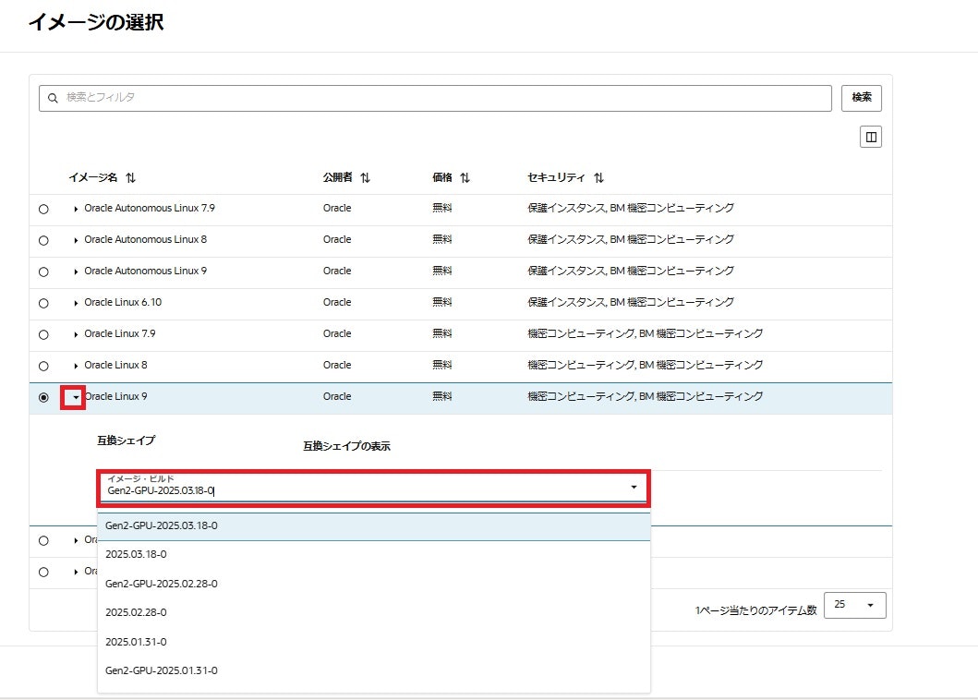Choose build 2025.01.31-0 from list
This screenshot has width=978, height=700.
pyautogui.click(x=374, y=641)
